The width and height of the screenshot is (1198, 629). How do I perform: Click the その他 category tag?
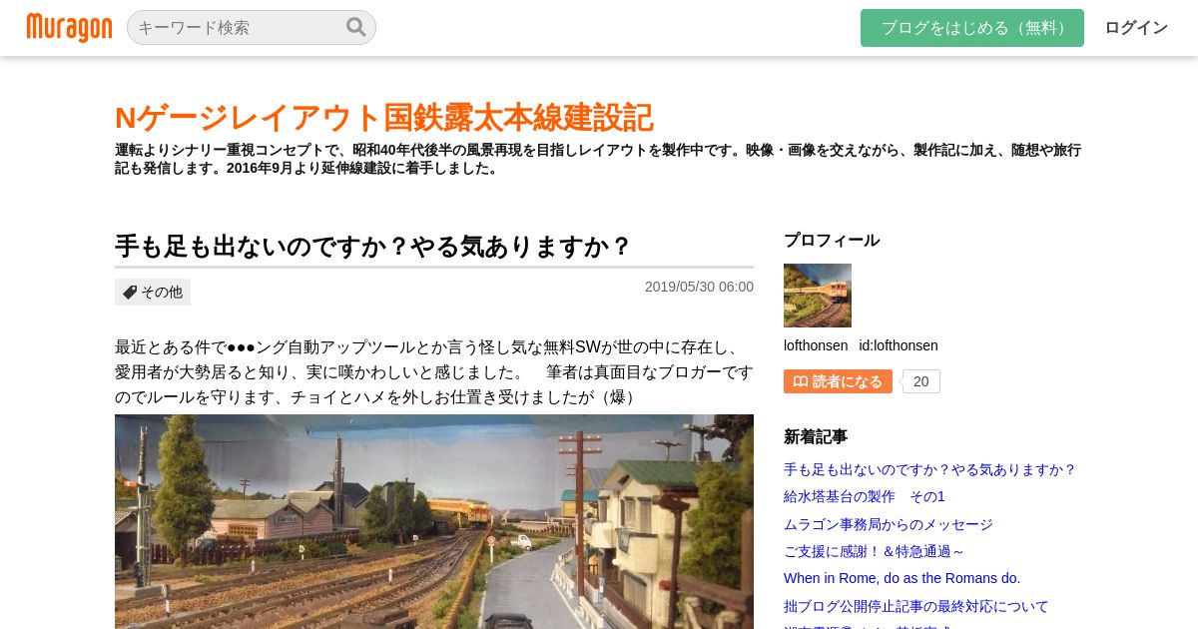point(153,292)
